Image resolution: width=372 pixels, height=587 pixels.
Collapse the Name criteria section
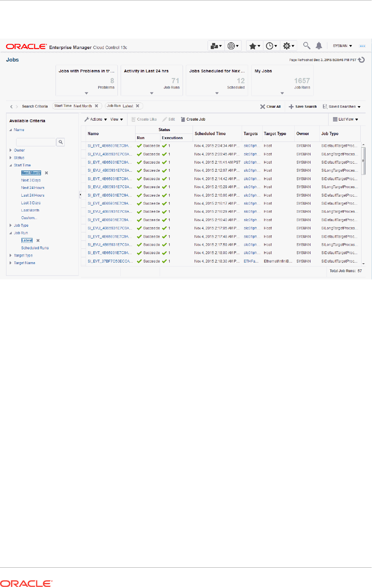11,130
